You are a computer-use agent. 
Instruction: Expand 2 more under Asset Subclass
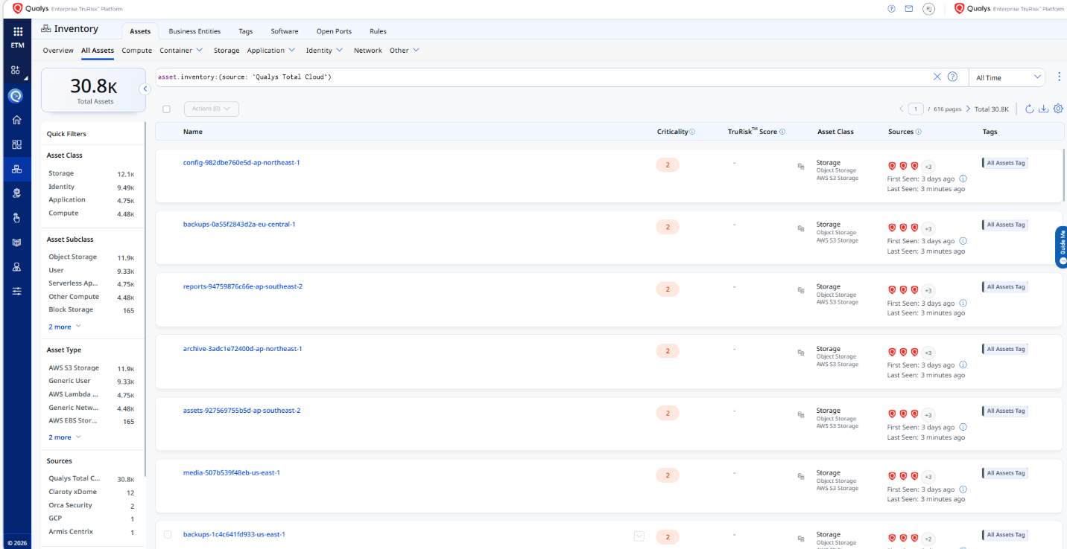tap(65, 327)
